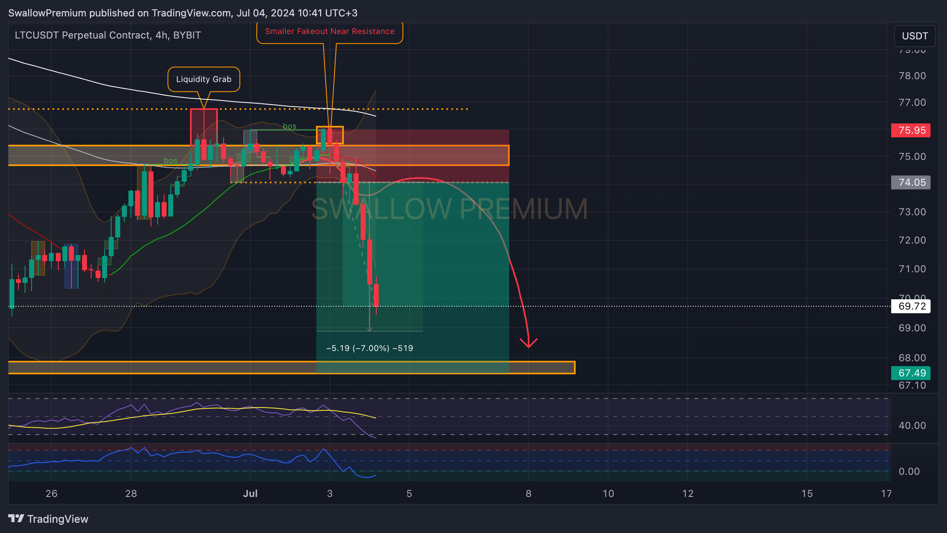Click the Jul date label on time axis

point(250,494)
